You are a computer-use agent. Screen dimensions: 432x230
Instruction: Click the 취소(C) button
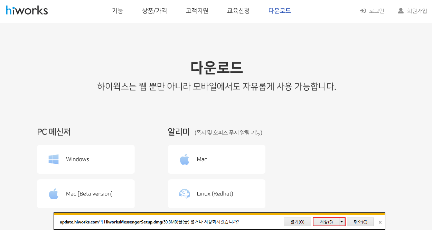click(360, 222)
